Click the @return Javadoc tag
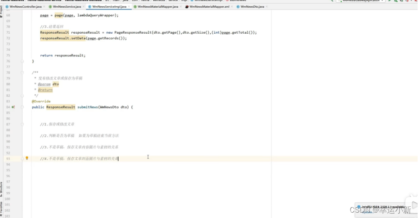Image resolution: width=418 pixels, height=218 pixels. pos(45,90)
